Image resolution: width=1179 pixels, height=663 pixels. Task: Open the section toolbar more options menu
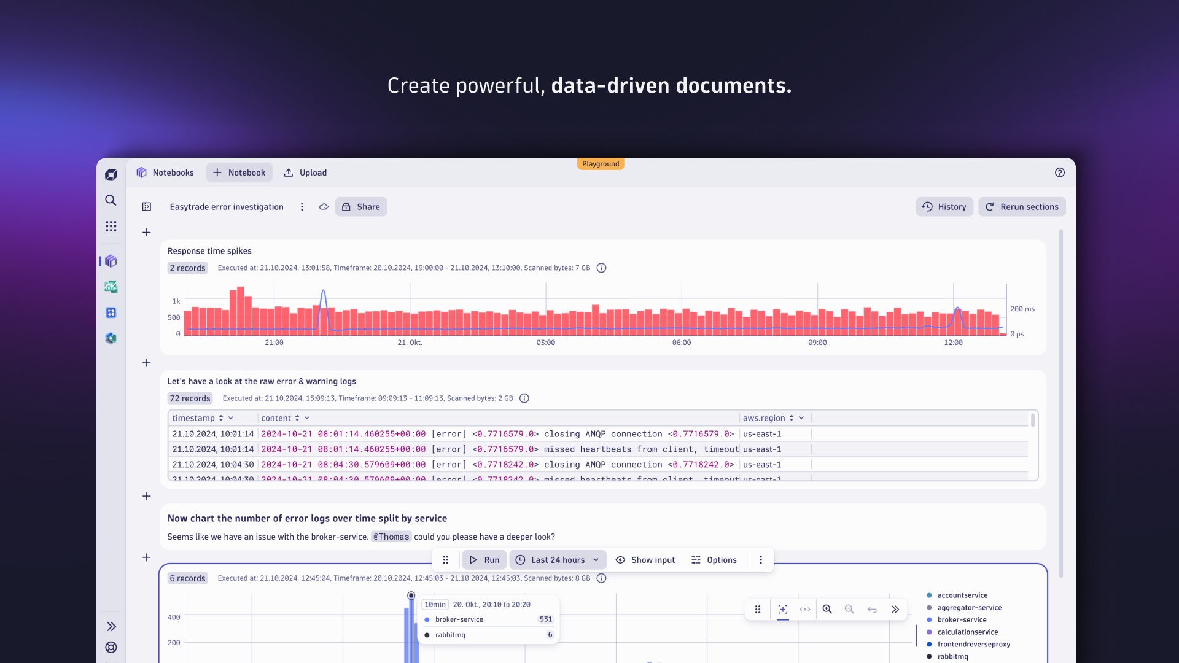pyautogui.click(x=761, y=560)
